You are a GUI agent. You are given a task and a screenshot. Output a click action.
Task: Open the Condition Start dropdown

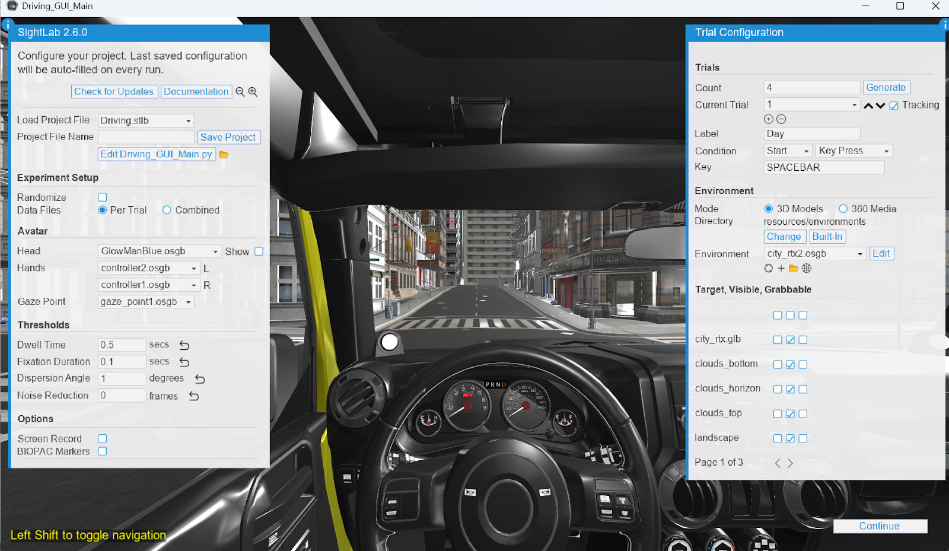coord(788,151)
